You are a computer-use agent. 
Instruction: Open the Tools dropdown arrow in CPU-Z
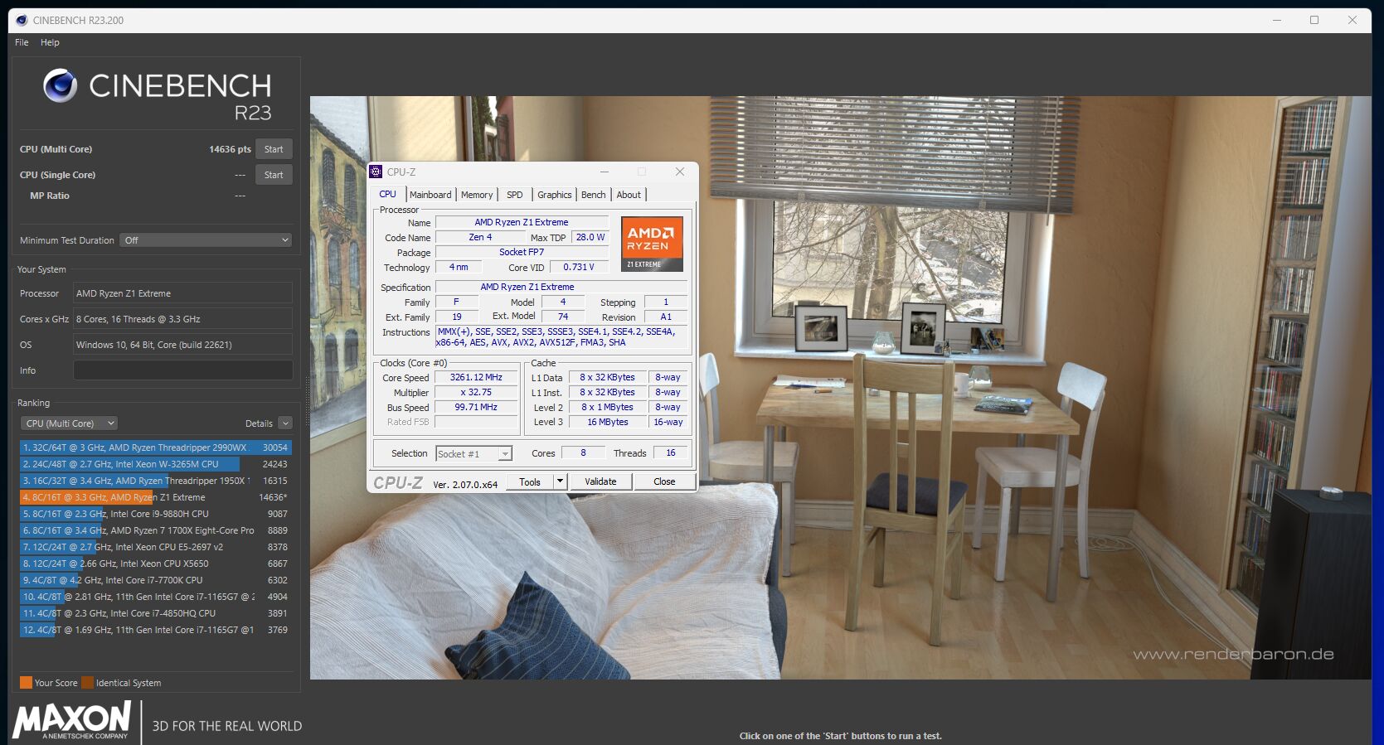tap(560, 481)
